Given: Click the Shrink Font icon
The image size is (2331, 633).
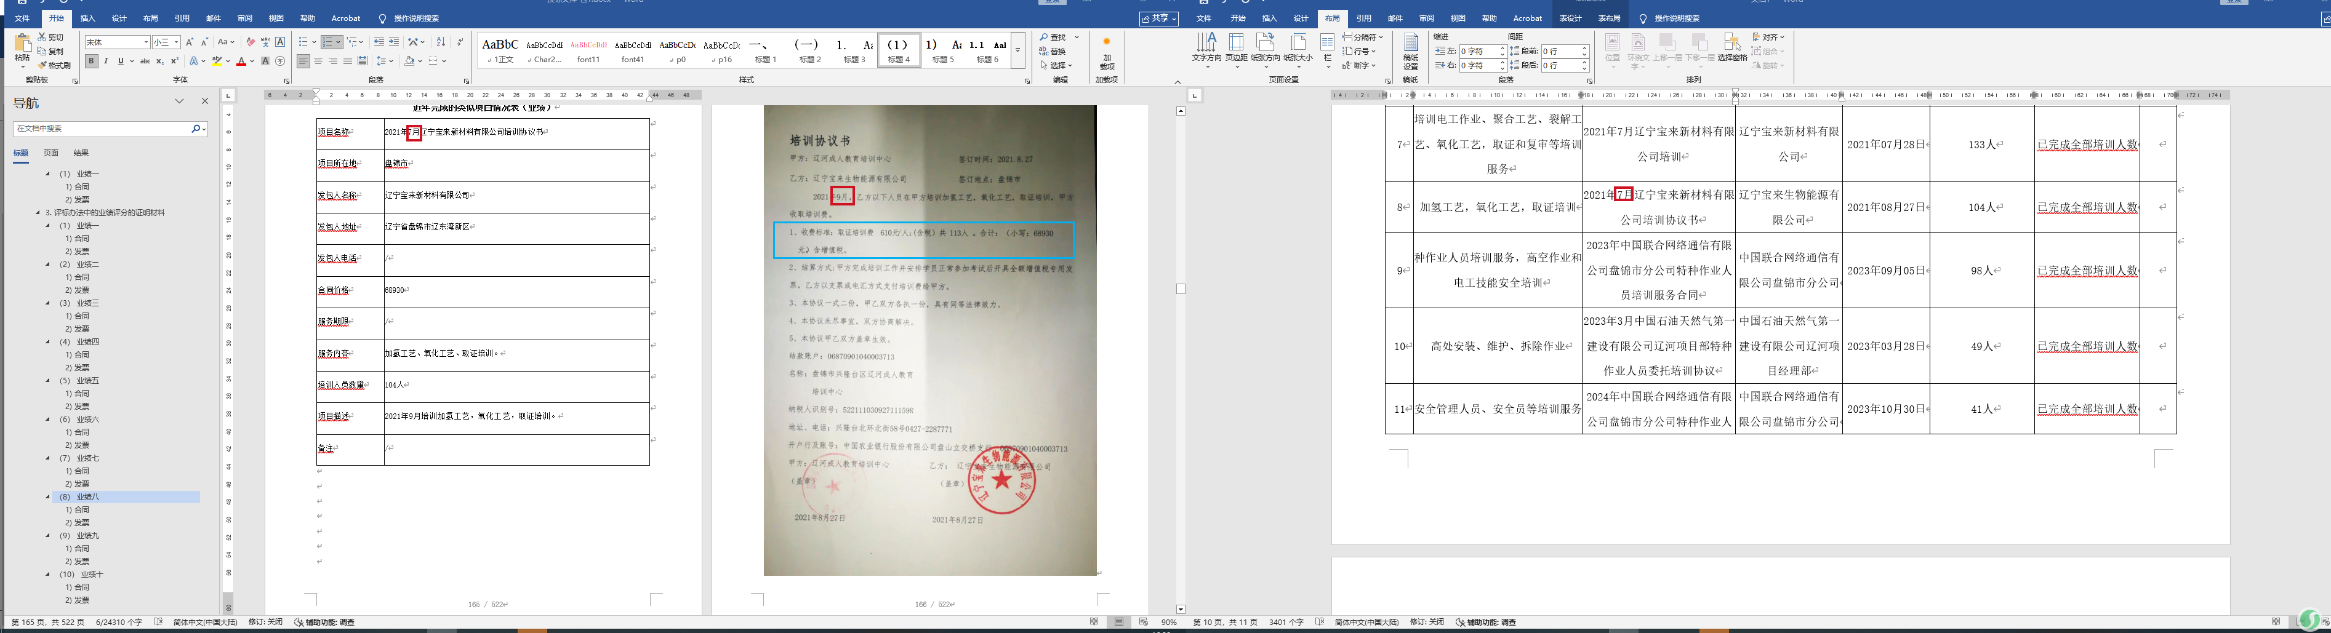Looking at the screenshot, I should 204,42.
